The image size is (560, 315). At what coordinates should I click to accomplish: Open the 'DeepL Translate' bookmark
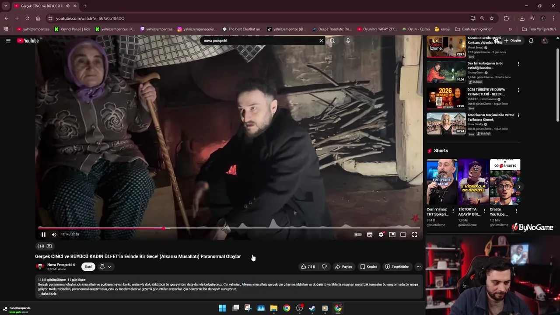332,29
